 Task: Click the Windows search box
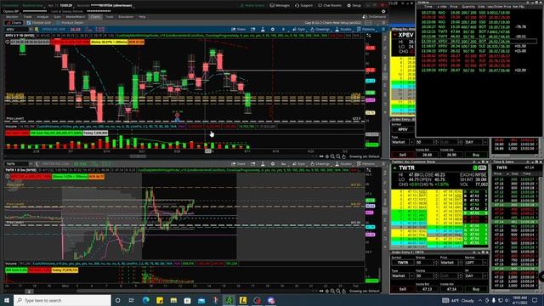62,300
